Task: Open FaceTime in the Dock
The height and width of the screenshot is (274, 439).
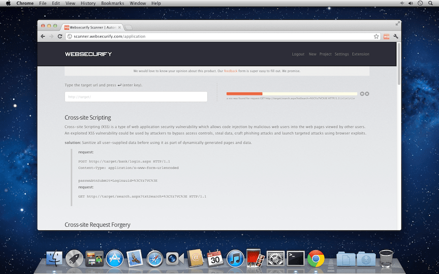Action: [x=175, y=258]
